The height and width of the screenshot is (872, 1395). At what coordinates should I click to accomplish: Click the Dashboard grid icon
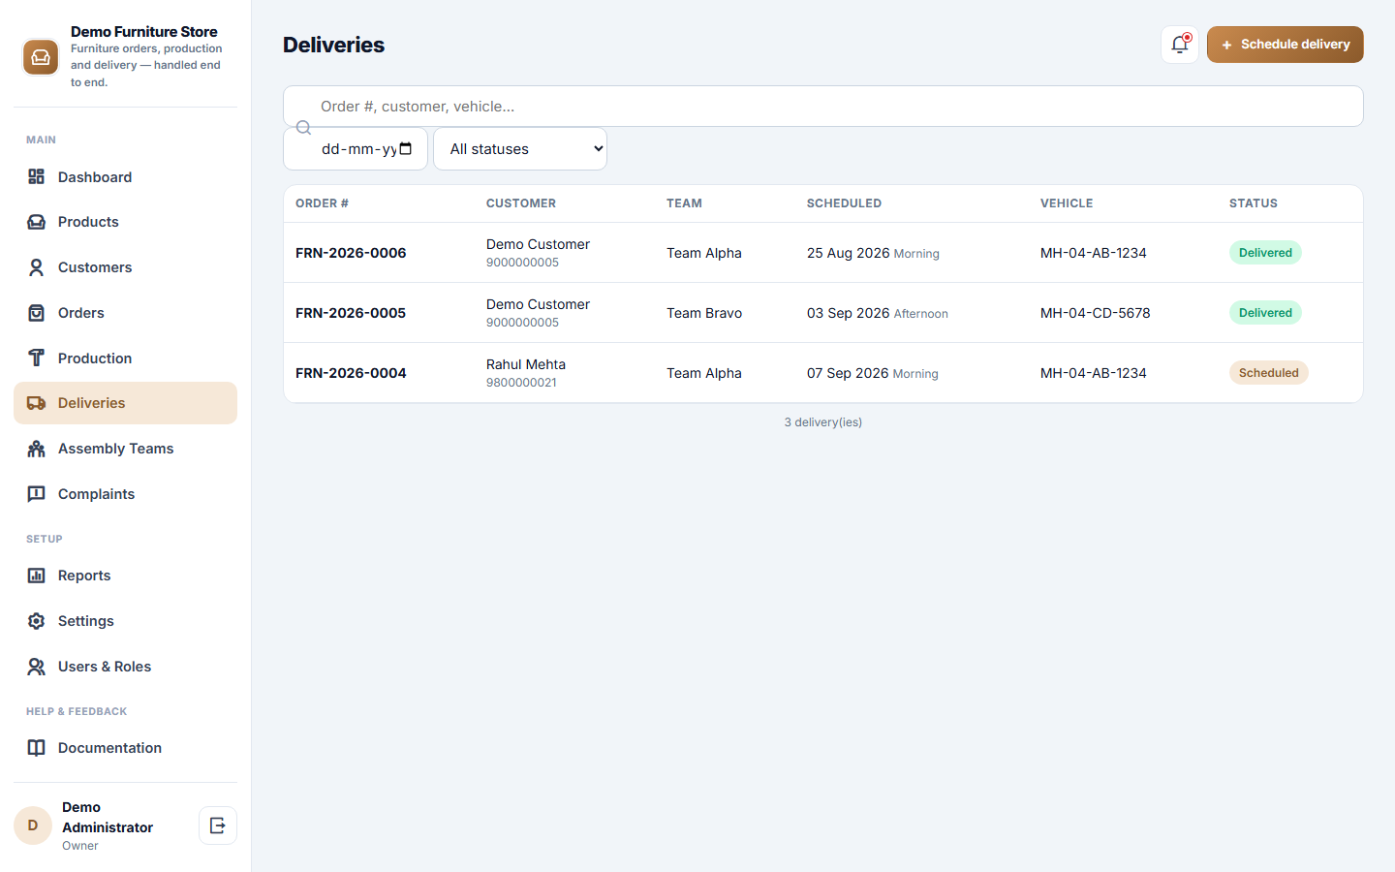point(37,176)
